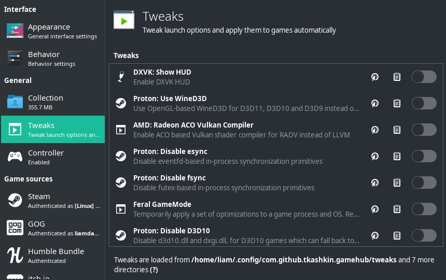Click the pointer icon for Proton: Disable D3D10
Image resolution: width=446 pixels, height=280 pixels.
pyautogui.click(x=374, y=235)
